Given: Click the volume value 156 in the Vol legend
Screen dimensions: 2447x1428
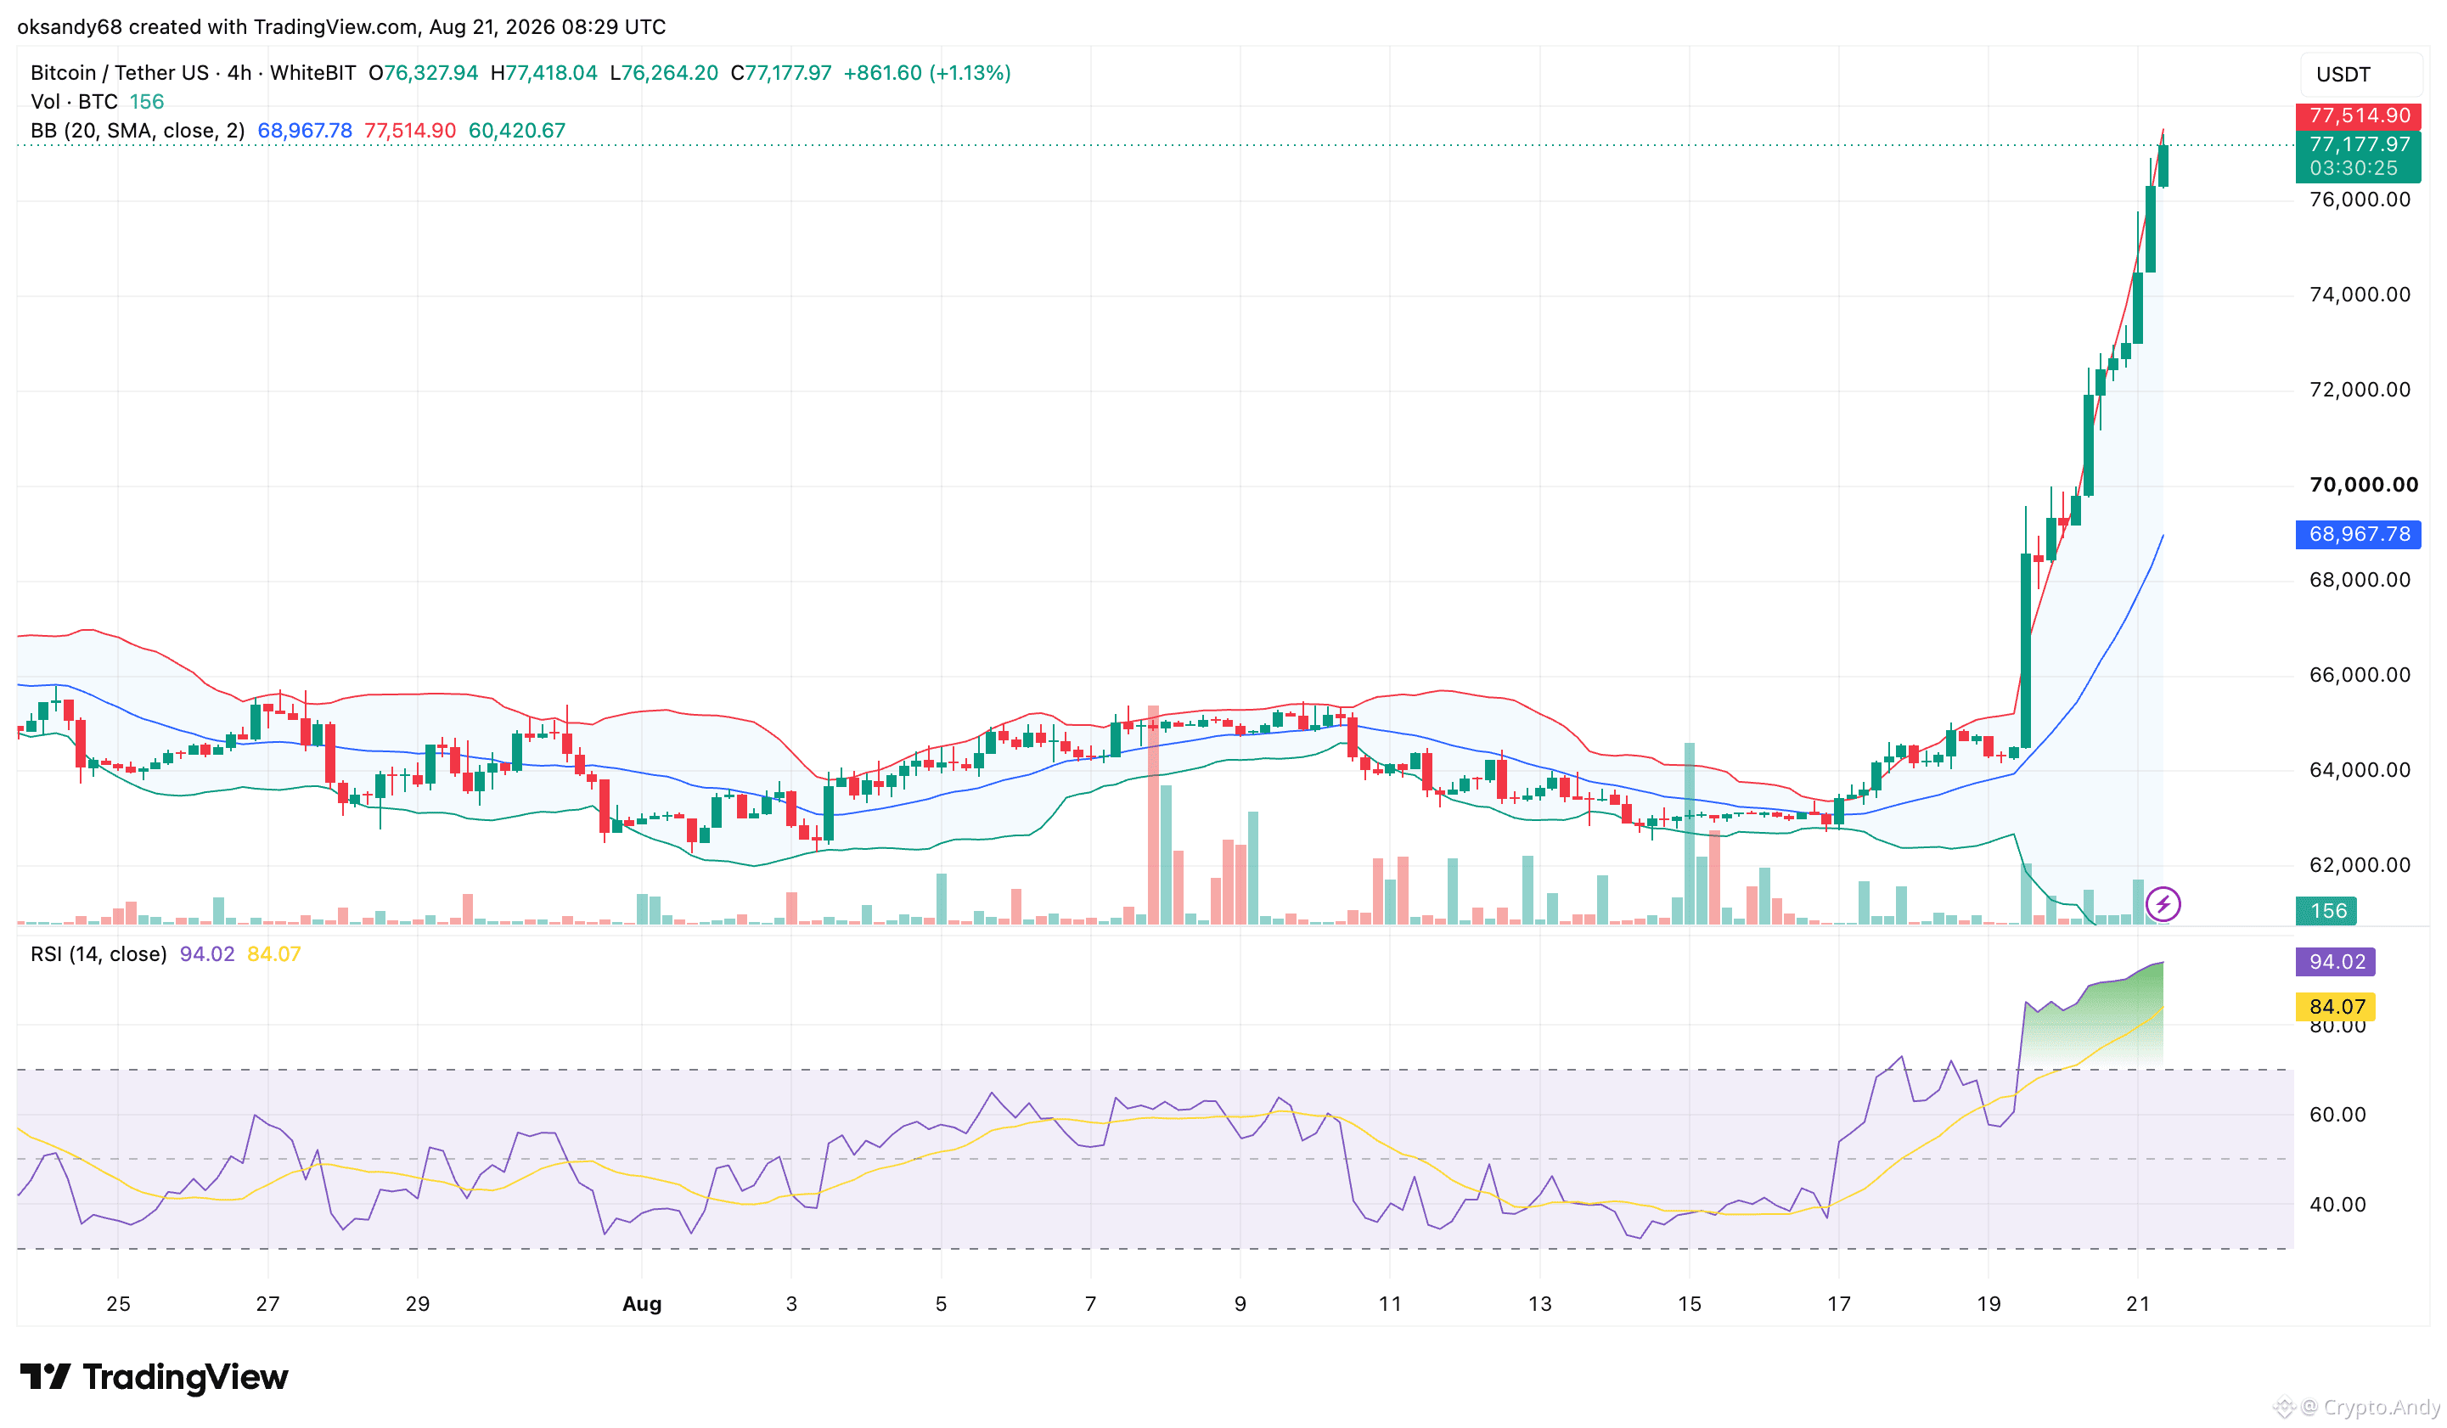Looking at the screenshot, I should [x=147, y=102].
